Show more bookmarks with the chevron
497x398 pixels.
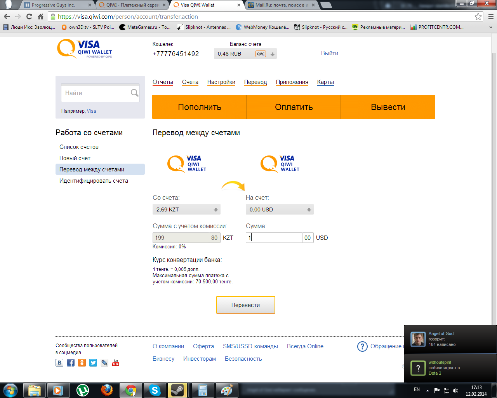click(x=491, y=27)
